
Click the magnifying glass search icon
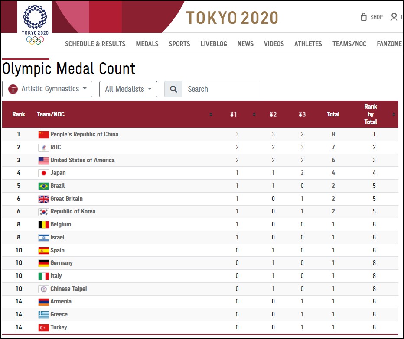pyautogui.click(x=173, y=89)
